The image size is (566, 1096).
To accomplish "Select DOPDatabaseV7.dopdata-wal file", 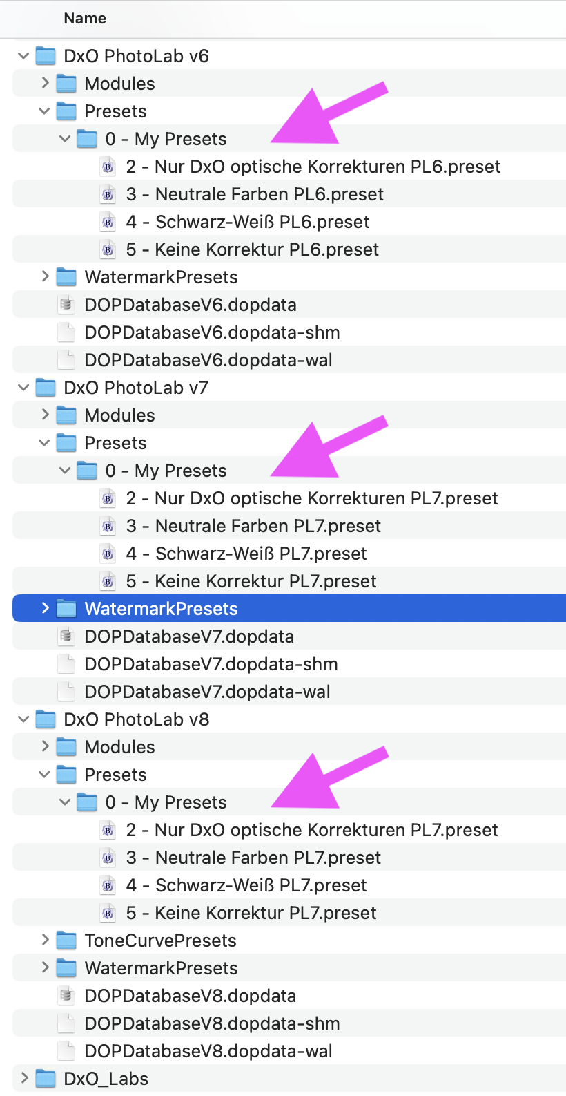I will point(207,692).
